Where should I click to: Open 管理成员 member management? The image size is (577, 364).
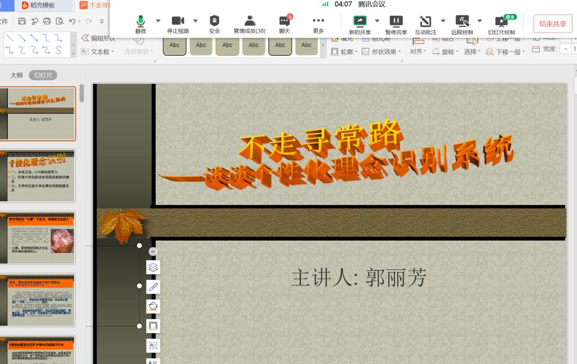pyautogui.click(x=249, y=24)
